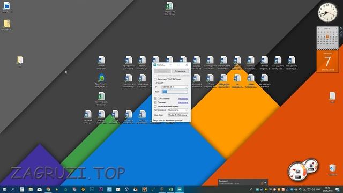Enable the Автостарт THVP BitTorrent checkbox
This screenshot has width=343, height=193.
(x=155, y=79)
